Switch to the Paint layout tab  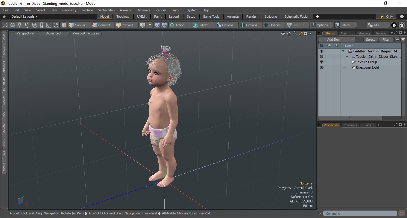pyautogui.click(x=158, y=16)
